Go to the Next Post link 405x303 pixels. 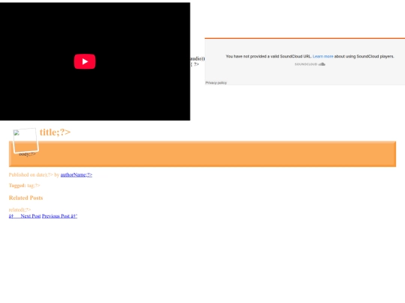(25, 216)
